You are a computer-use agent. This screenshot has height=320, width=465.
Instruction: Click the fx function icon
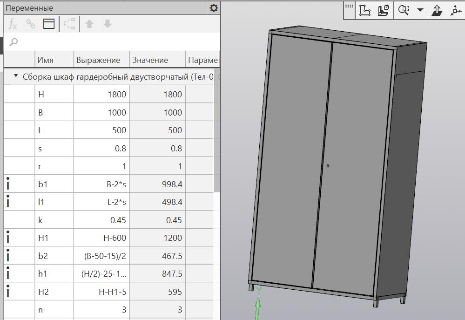click(x=13, y=24)
